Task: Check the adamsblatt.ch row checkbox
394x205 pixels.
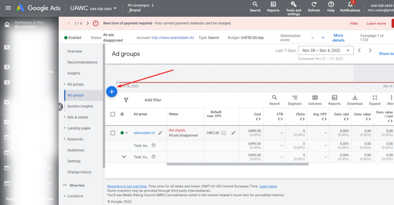Action: click(113, 133)
